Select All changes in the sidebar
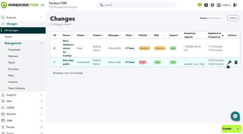 click(x=23, y=30)
